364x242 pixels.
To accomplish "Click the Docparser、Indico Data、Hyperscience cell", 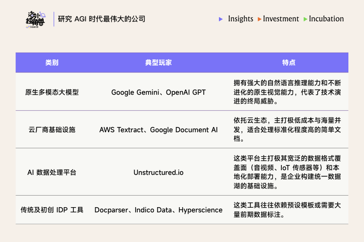I will click(x=159, y=210).
